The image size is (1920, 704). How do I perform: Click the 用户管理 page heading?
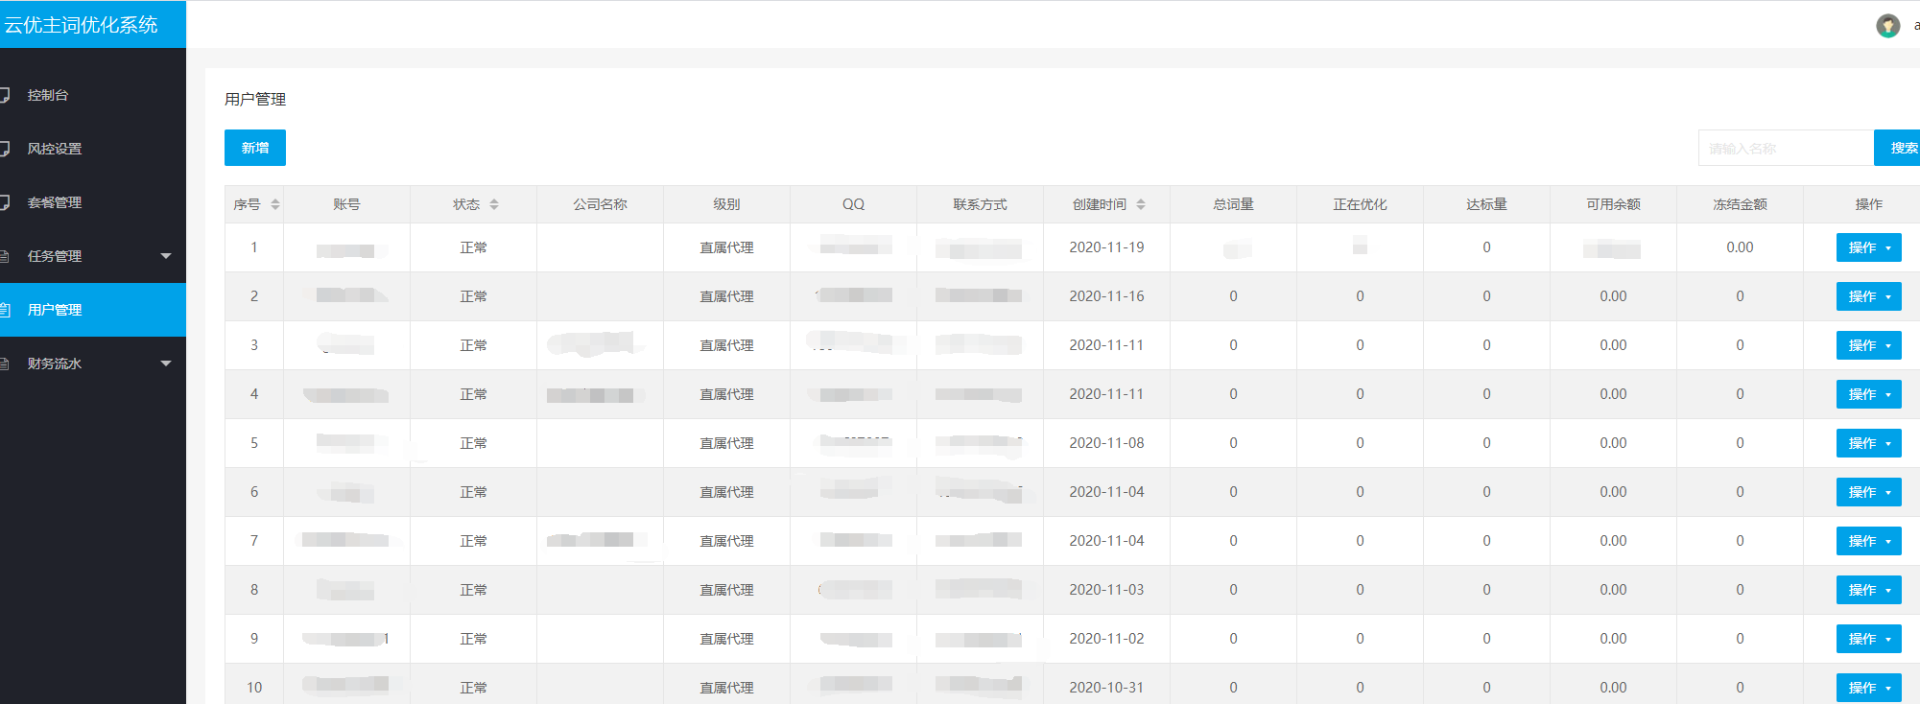pyautogui.click(x=255, y=99)
